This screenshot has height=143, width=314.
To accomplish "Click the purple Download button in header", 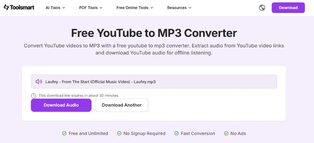I will point(288,7).
